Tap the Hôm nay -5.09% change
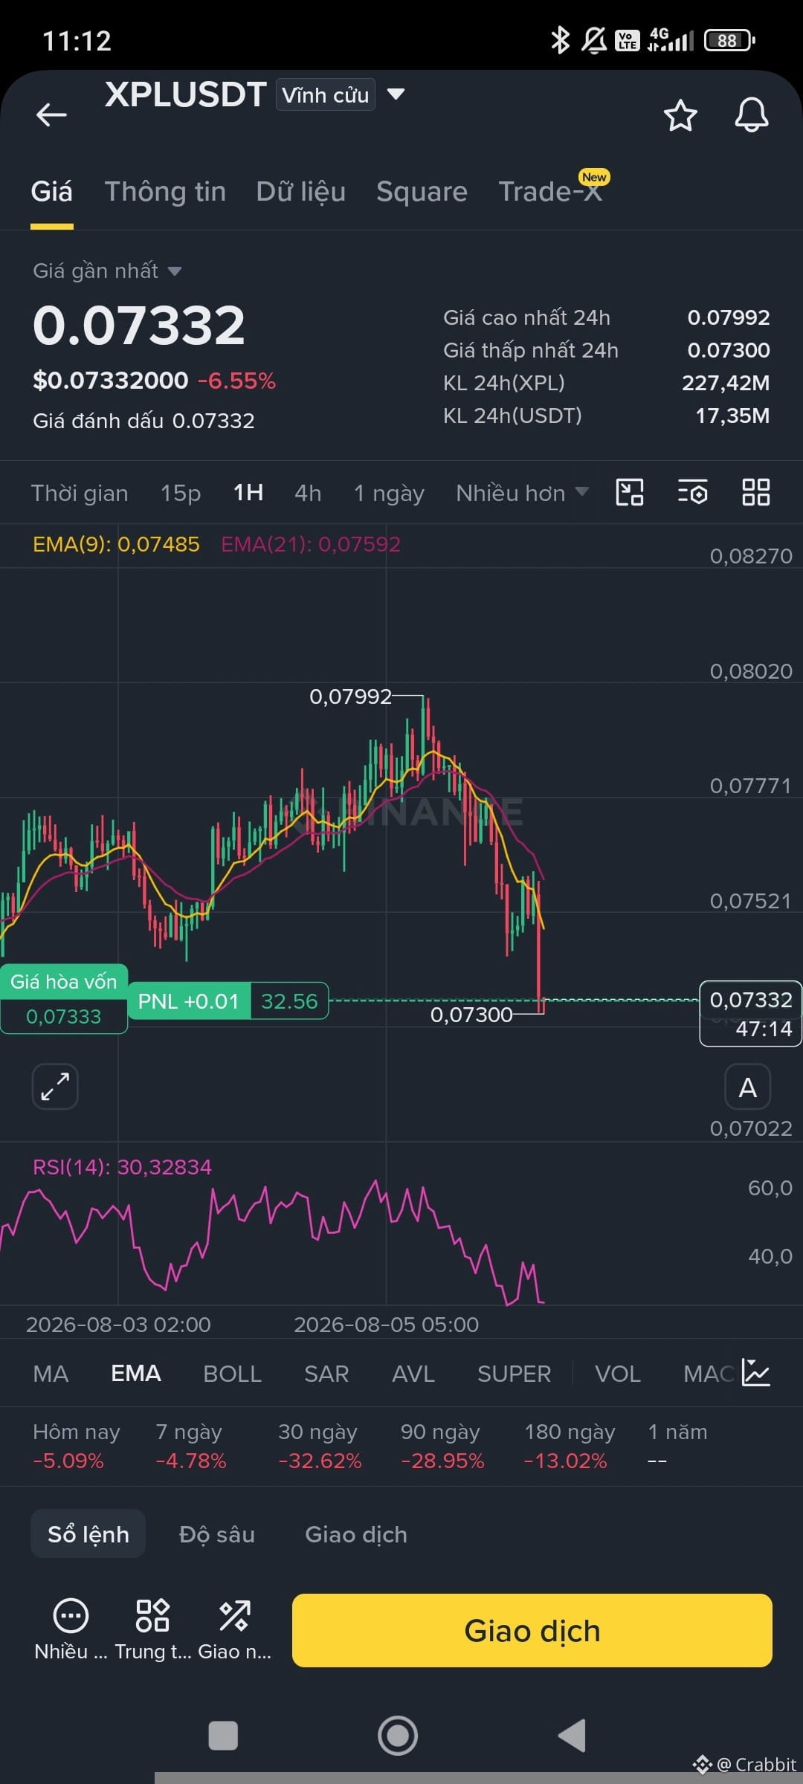Screen dimensions: 803x1784 [76, 1446]
